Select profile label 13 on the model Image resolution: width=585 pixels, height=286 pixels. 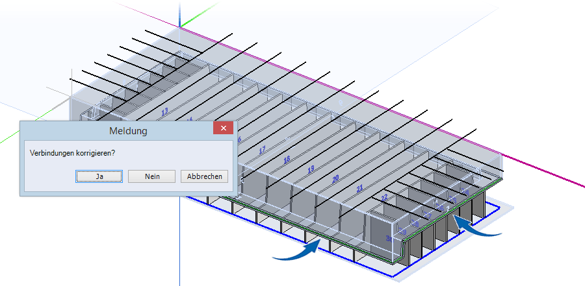[164, 112]
